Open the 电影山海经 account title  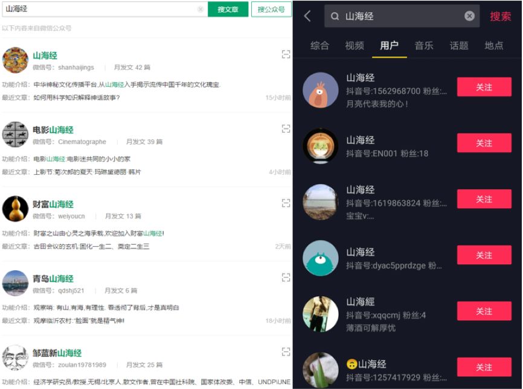pyautogui.click(x=53, y=130)
